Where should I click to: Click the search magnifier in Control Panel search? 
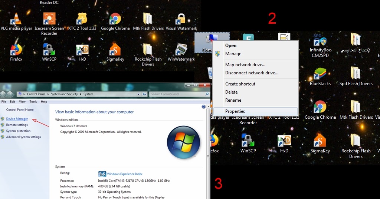207,94
